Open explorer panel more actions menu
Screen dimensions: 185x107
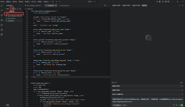(20, 5)
